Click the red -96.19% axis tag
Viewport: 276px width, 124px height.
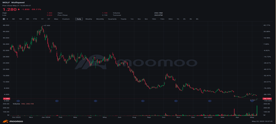pyautogui.click(x=266, y=99)
